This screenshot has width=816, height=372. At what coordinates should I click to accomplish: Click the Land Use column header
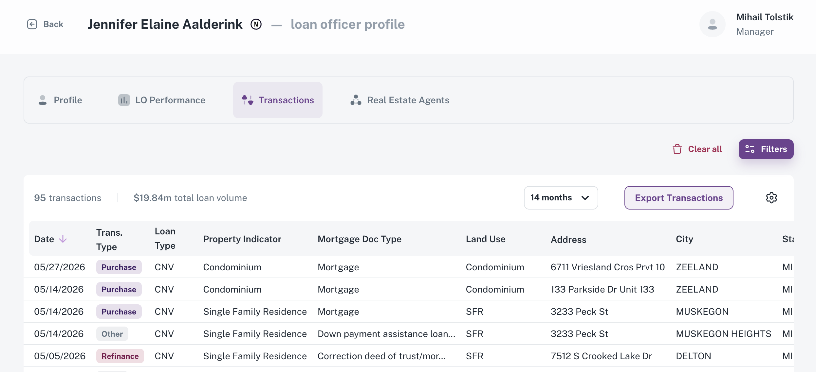point(486,239)
